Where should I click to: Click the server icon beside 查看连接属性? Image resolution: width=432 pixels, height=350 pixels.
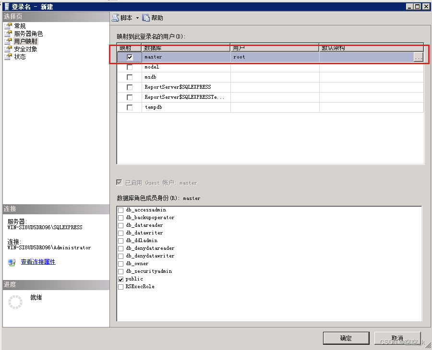[12, 262]
